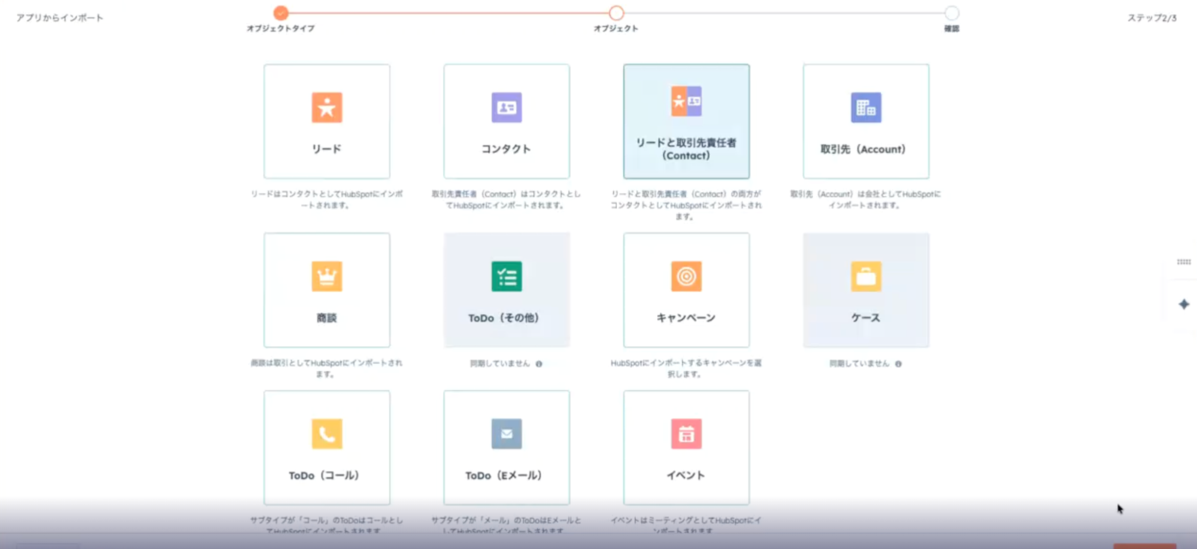Click the キャンペーン target icon
Viewport: 1197px width, 549px height.
pyautogui.click(x=686, y=276)
